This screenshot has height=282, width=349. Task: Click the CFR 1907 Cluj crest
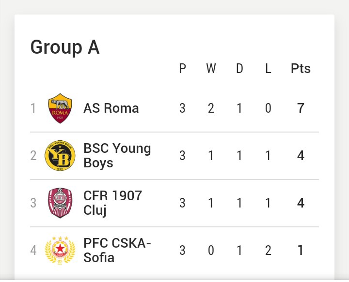(x=60, y=203)
